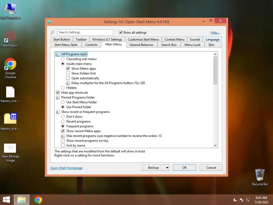Click the search magnifier icon
273x205 pixels.
[x=52, y=32]
